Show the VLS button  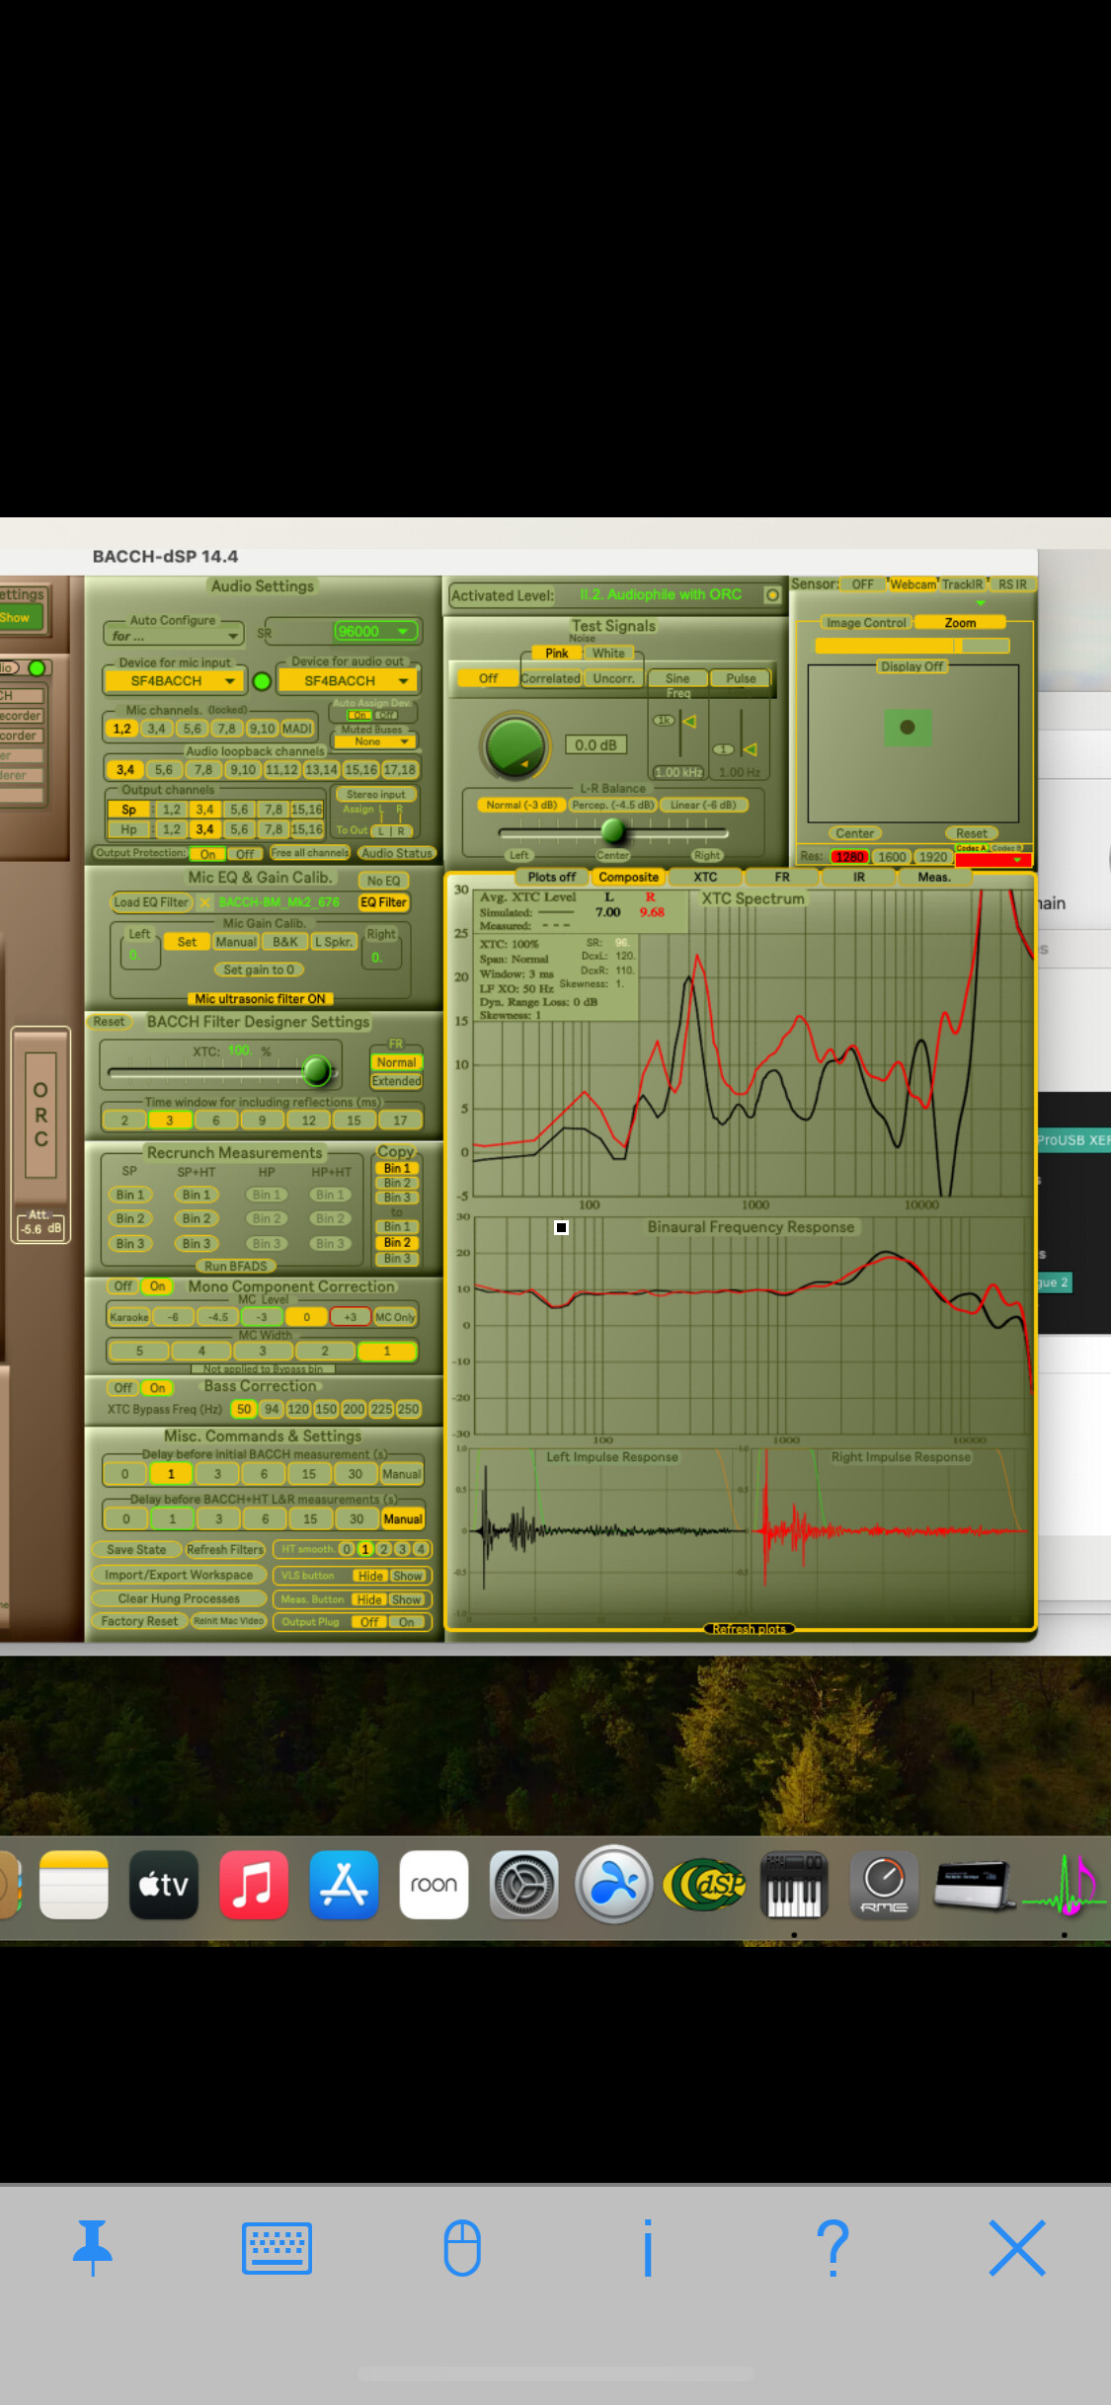point(407,1576)
